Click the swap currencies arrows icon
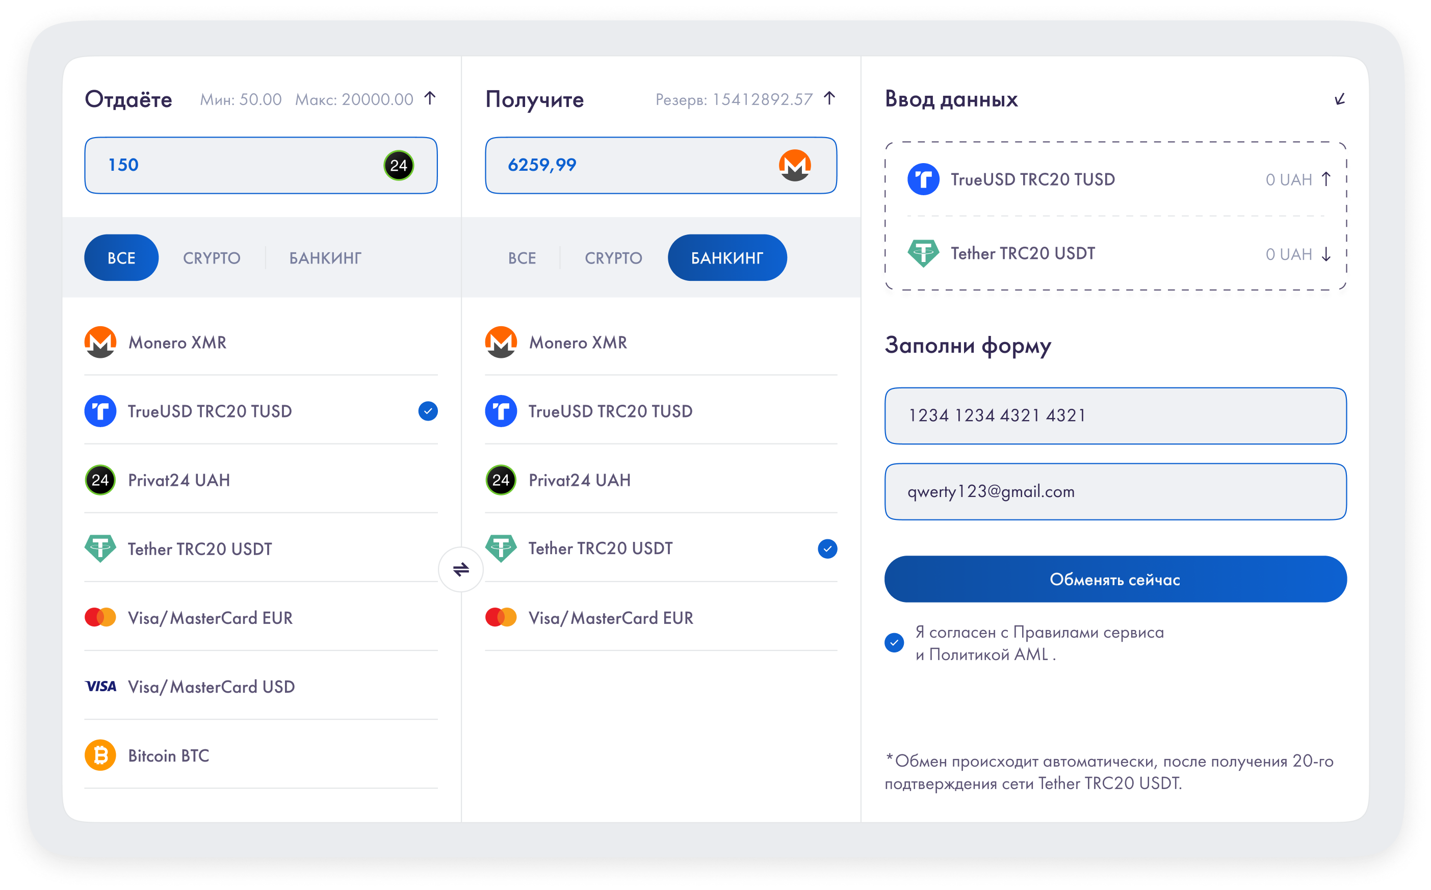The width and height of the screenshot is (1431, 890). 461,569
